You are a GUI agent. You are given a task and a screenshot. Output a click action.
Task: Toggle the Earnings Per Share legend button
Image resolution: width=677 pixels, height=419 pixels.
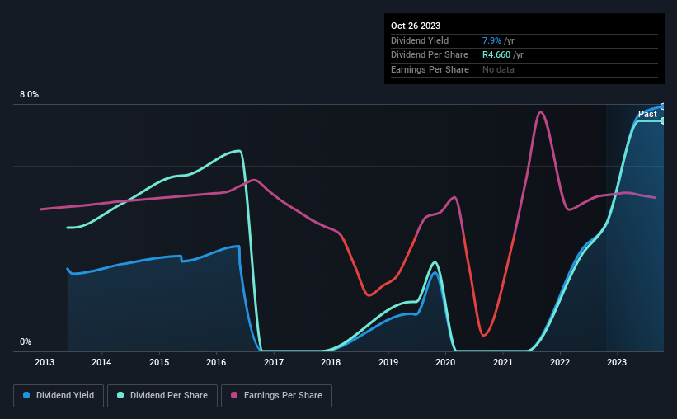276,396
